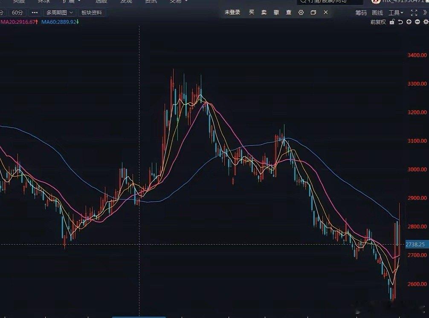The width and height of the screenshot is (429, 318).
Task: Toggle the chart lock icon
Action: pos(392,22)
